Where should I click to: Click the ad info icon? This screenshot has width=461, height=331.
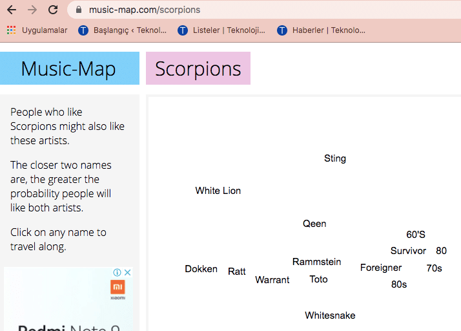click(118, 273)
